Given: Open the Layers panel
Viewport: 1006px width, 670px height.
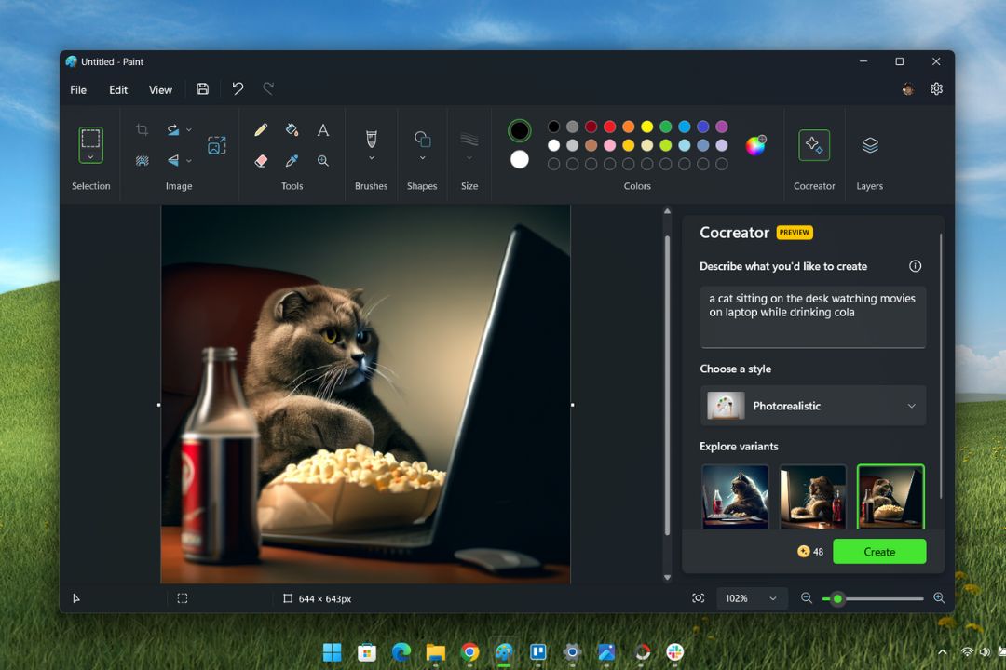Looking at the screenshot, I should click(869, 147).
